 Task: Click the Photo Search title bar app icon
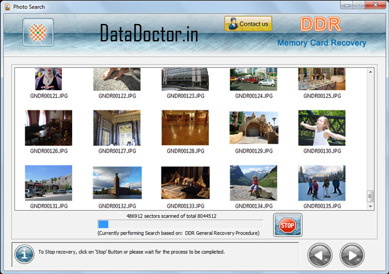[x=7, y=7]
